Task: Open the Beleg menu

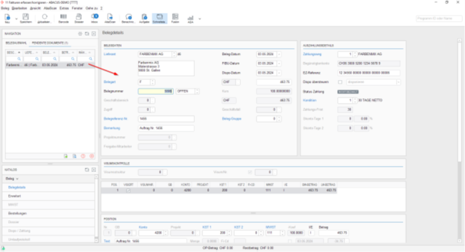Action: click(x=5, y=8)
